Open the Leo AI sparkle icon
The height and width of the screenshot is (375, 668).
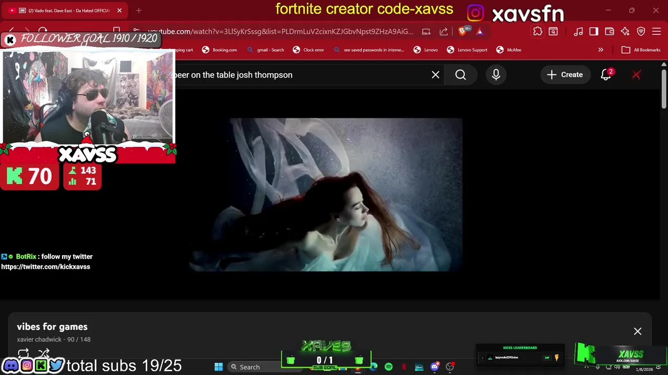tap(625, 32)
